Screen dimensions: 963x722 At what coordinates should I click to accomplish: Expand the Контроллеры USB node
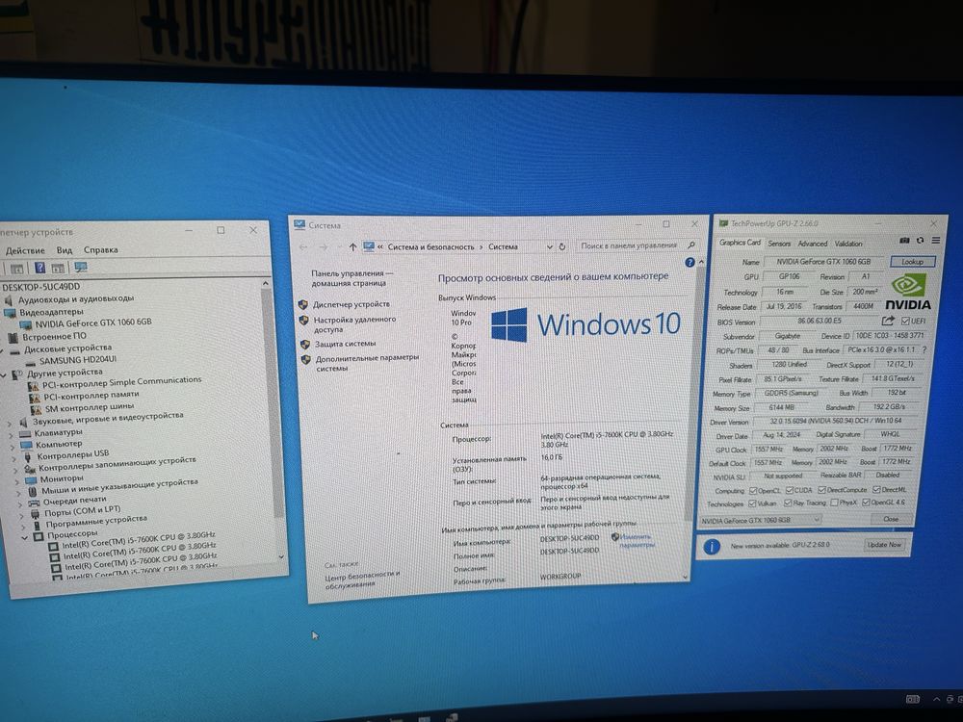13,458
